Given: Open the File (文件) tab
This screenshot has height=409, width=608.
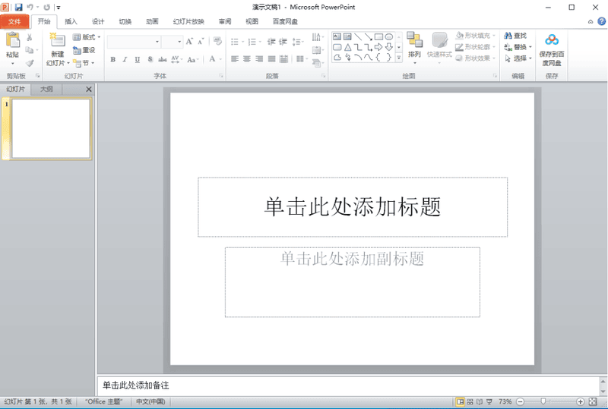Looking at the screenshot, I should (14, 22).
